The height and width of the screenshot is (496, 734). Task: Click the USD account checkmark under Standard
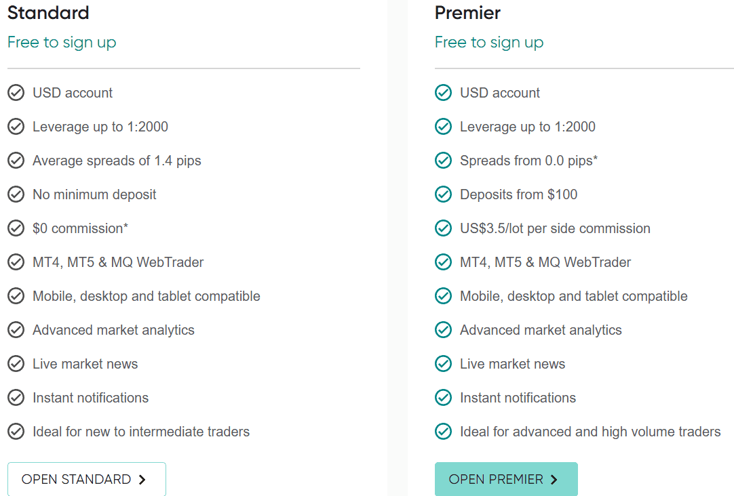click(16, 92)
